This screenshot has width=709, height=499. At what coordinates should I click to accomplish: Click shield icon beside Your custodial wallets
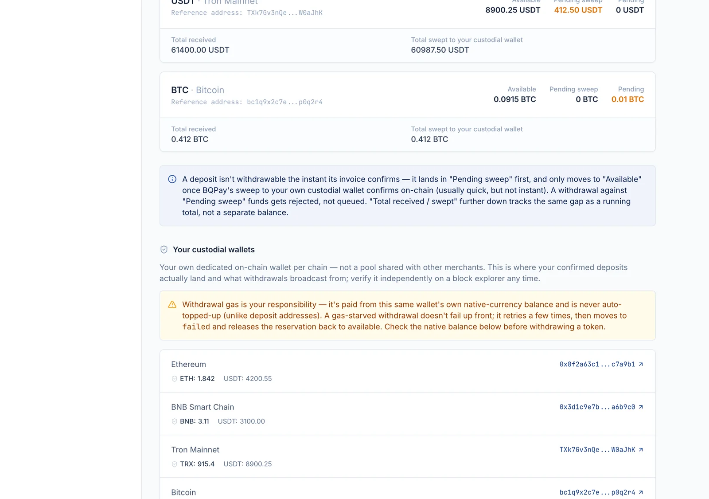coord(164,250)
